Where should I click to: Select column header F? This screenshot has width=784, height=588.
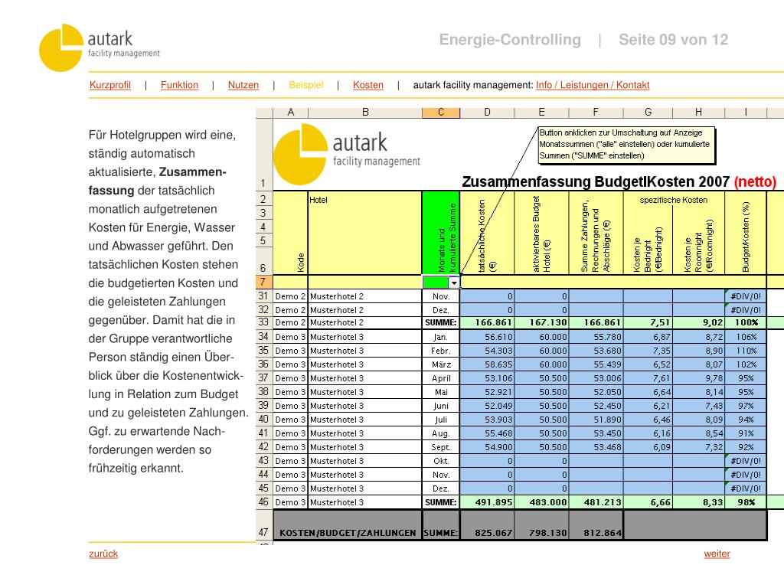tap(596, 113)
